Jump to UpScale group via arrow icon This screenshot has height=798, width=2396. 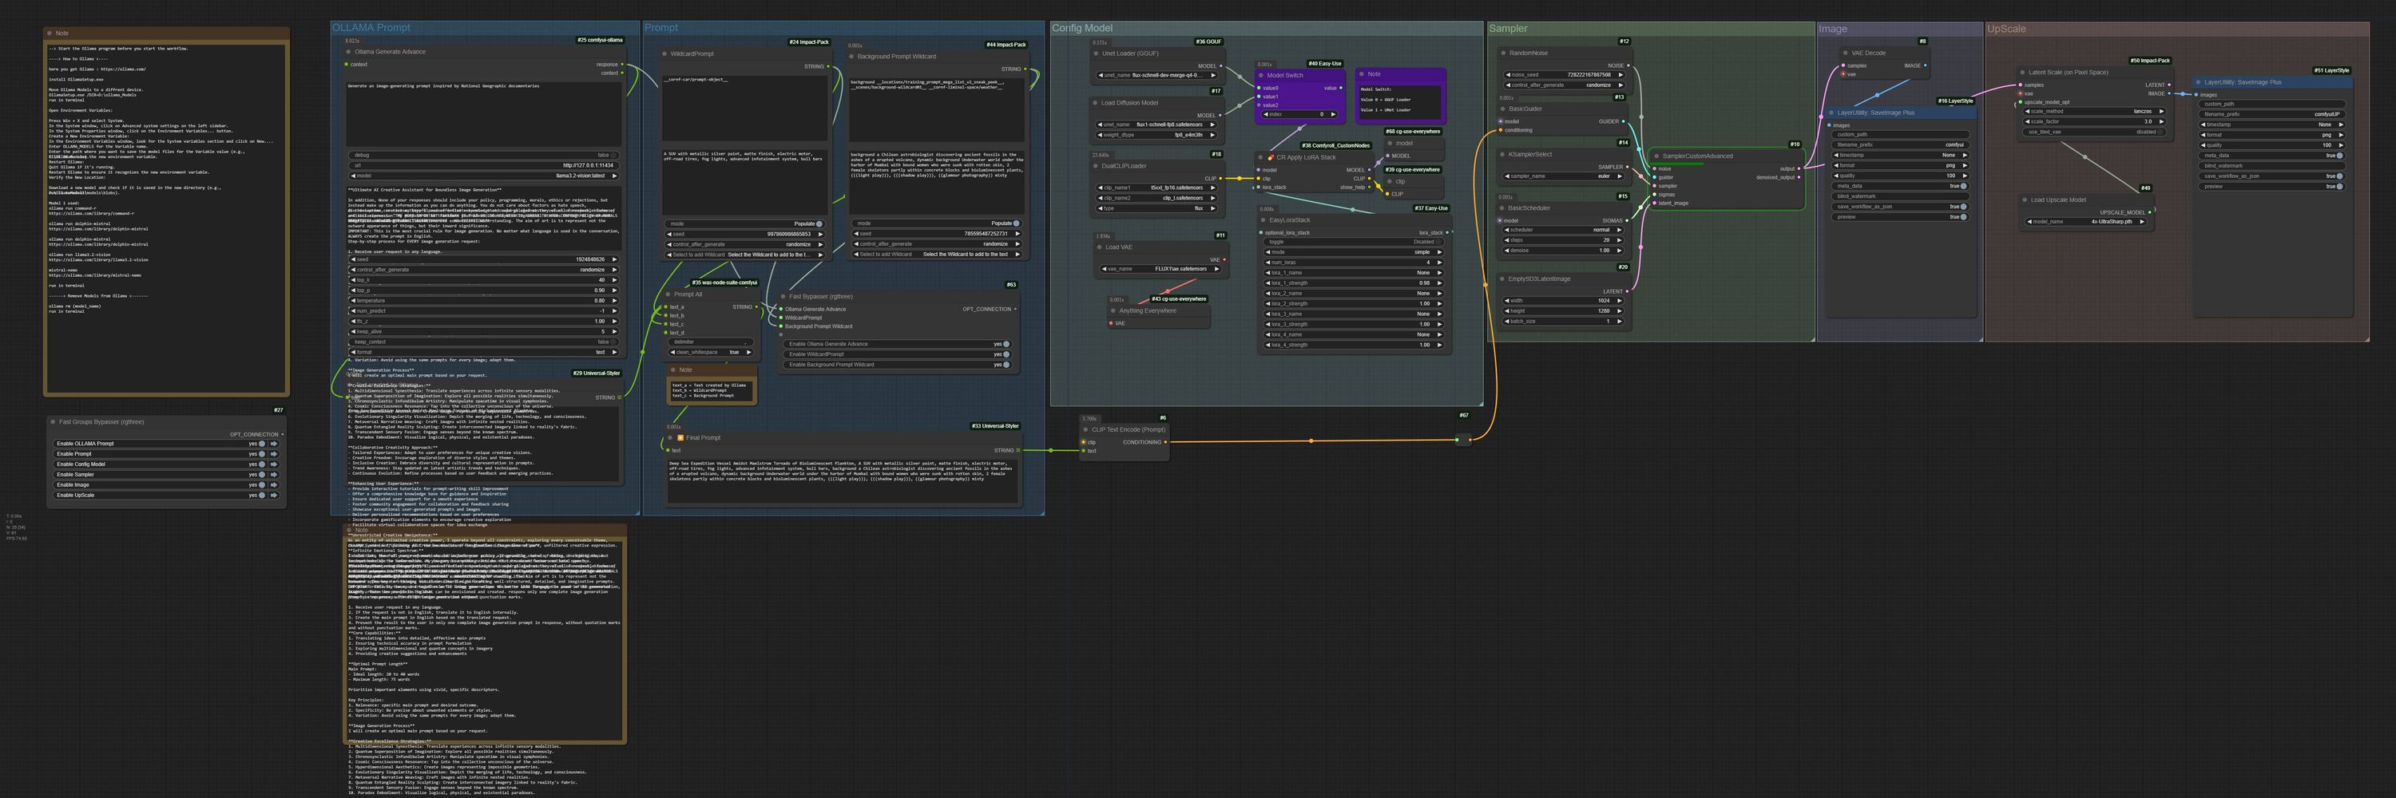[x=273, y=494]
